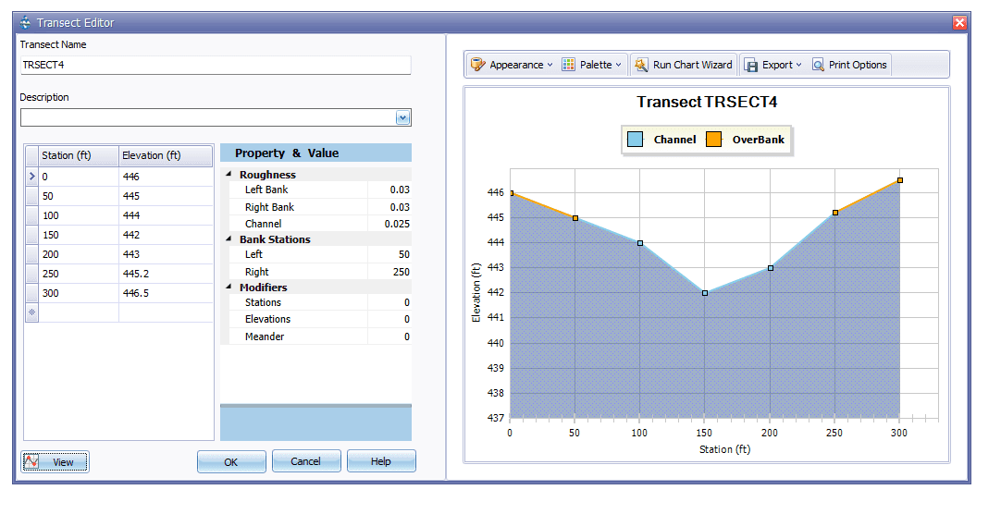The height and width of the screenshot is (514, 1001).
Task: Open Print Options
Action: 849,65
